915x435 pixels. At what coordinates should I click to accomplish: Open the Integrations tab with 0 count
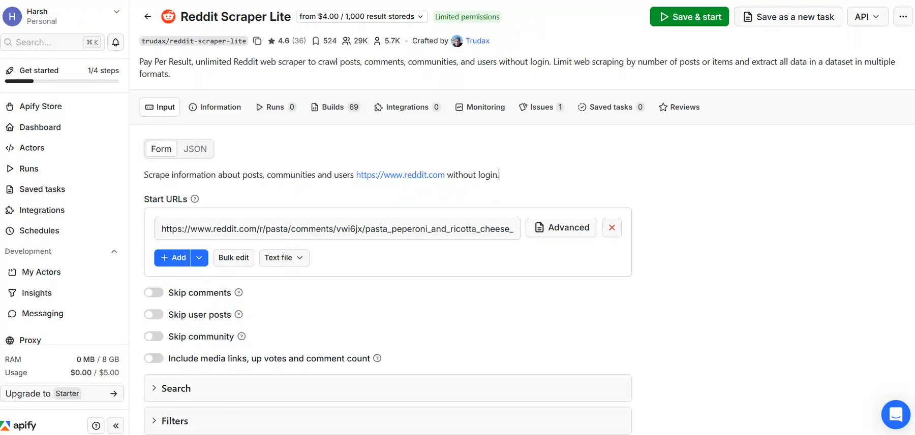[x=407, y=107]
